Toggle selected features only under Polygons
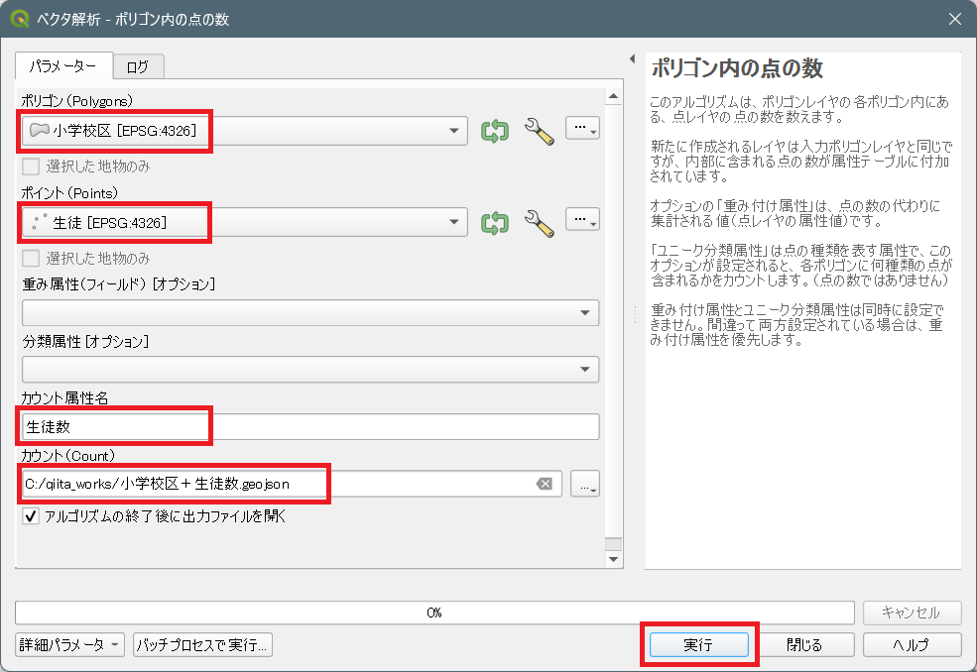This screenshot has height=672, width=977. 31,167
